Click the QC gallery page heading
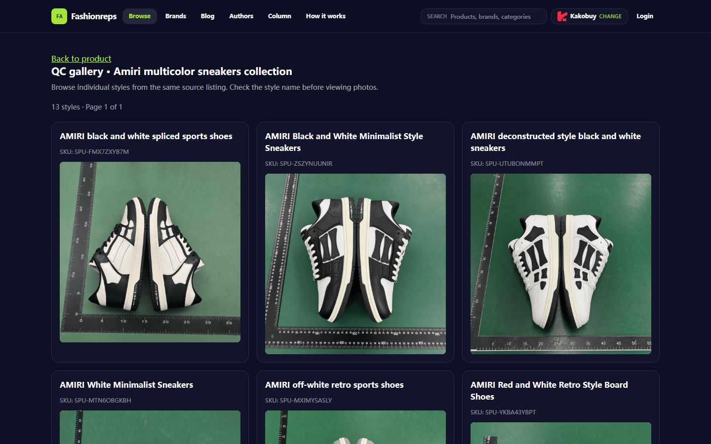Image resolution: width=711 pixels, height=444 pixels. [x=172, y=72]
